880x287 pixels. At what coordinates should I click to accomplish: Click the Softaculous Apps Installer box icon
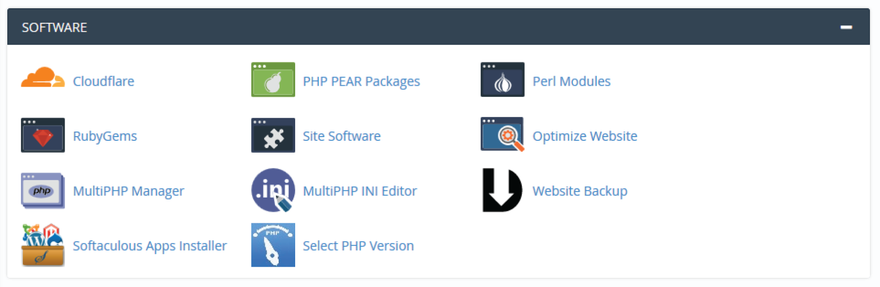pos(43,245)
